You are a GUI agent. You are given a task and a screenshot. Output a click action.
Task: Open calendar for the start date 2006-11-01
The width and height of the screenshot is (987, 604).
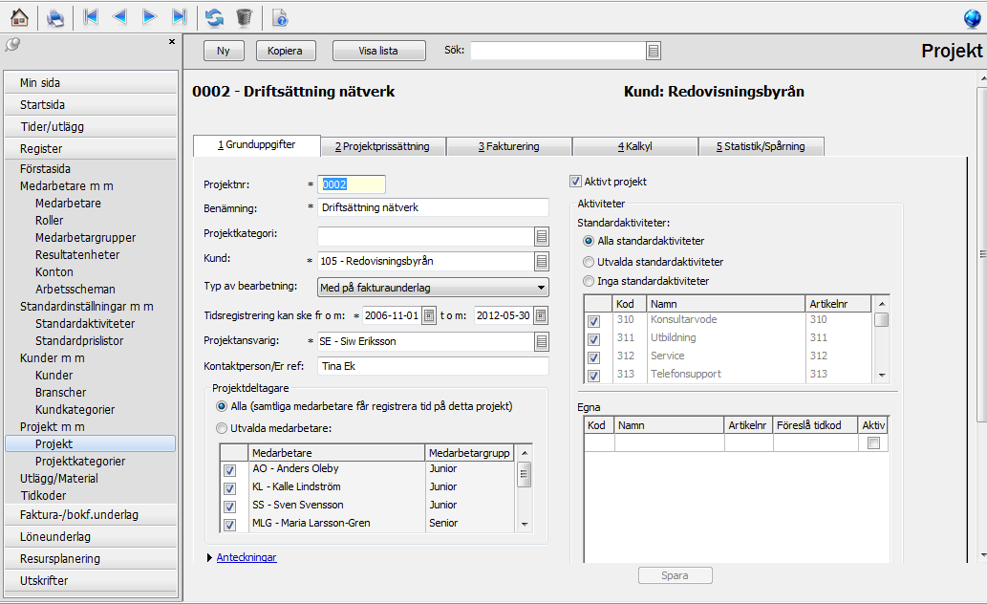tap(429, 315)
